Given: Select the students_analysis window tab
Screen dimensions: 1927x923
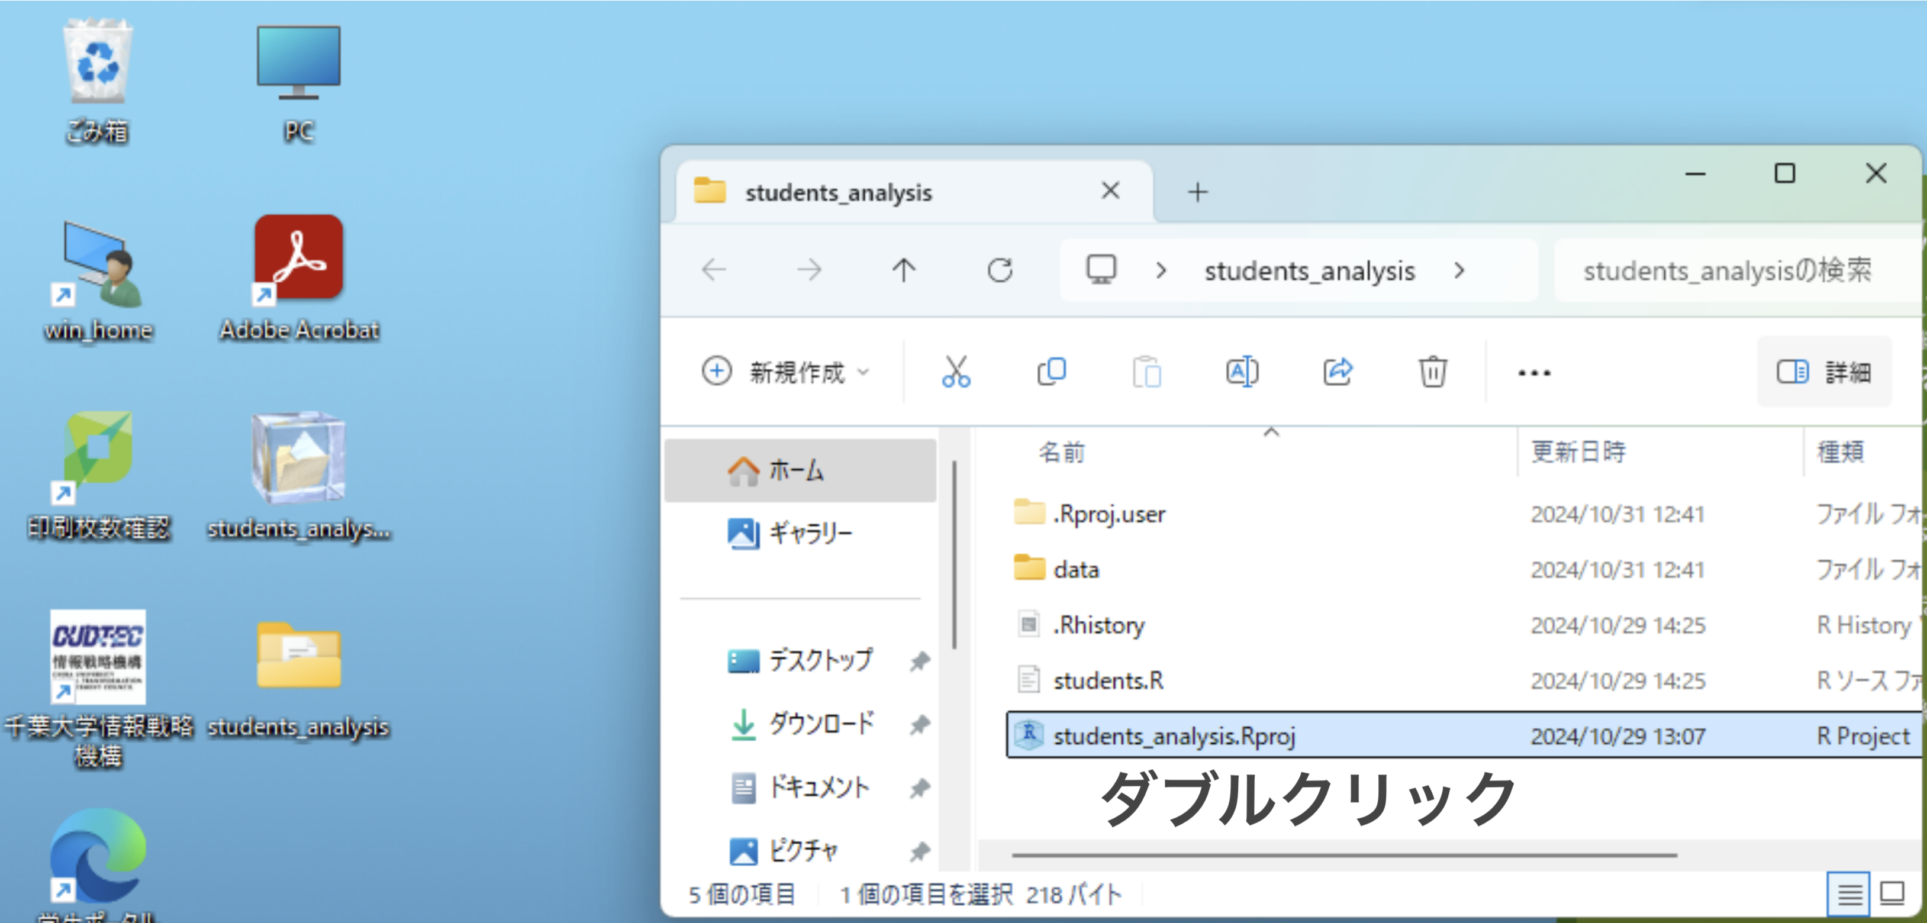Looking at the screenshot, I should 838,192.
